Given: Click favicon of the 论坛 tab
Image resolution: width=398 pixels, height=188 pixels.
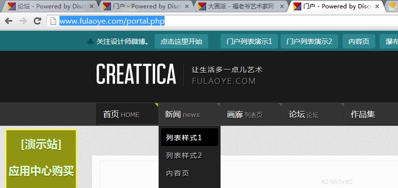Looking at the screenshot, I should click(12, 6).
